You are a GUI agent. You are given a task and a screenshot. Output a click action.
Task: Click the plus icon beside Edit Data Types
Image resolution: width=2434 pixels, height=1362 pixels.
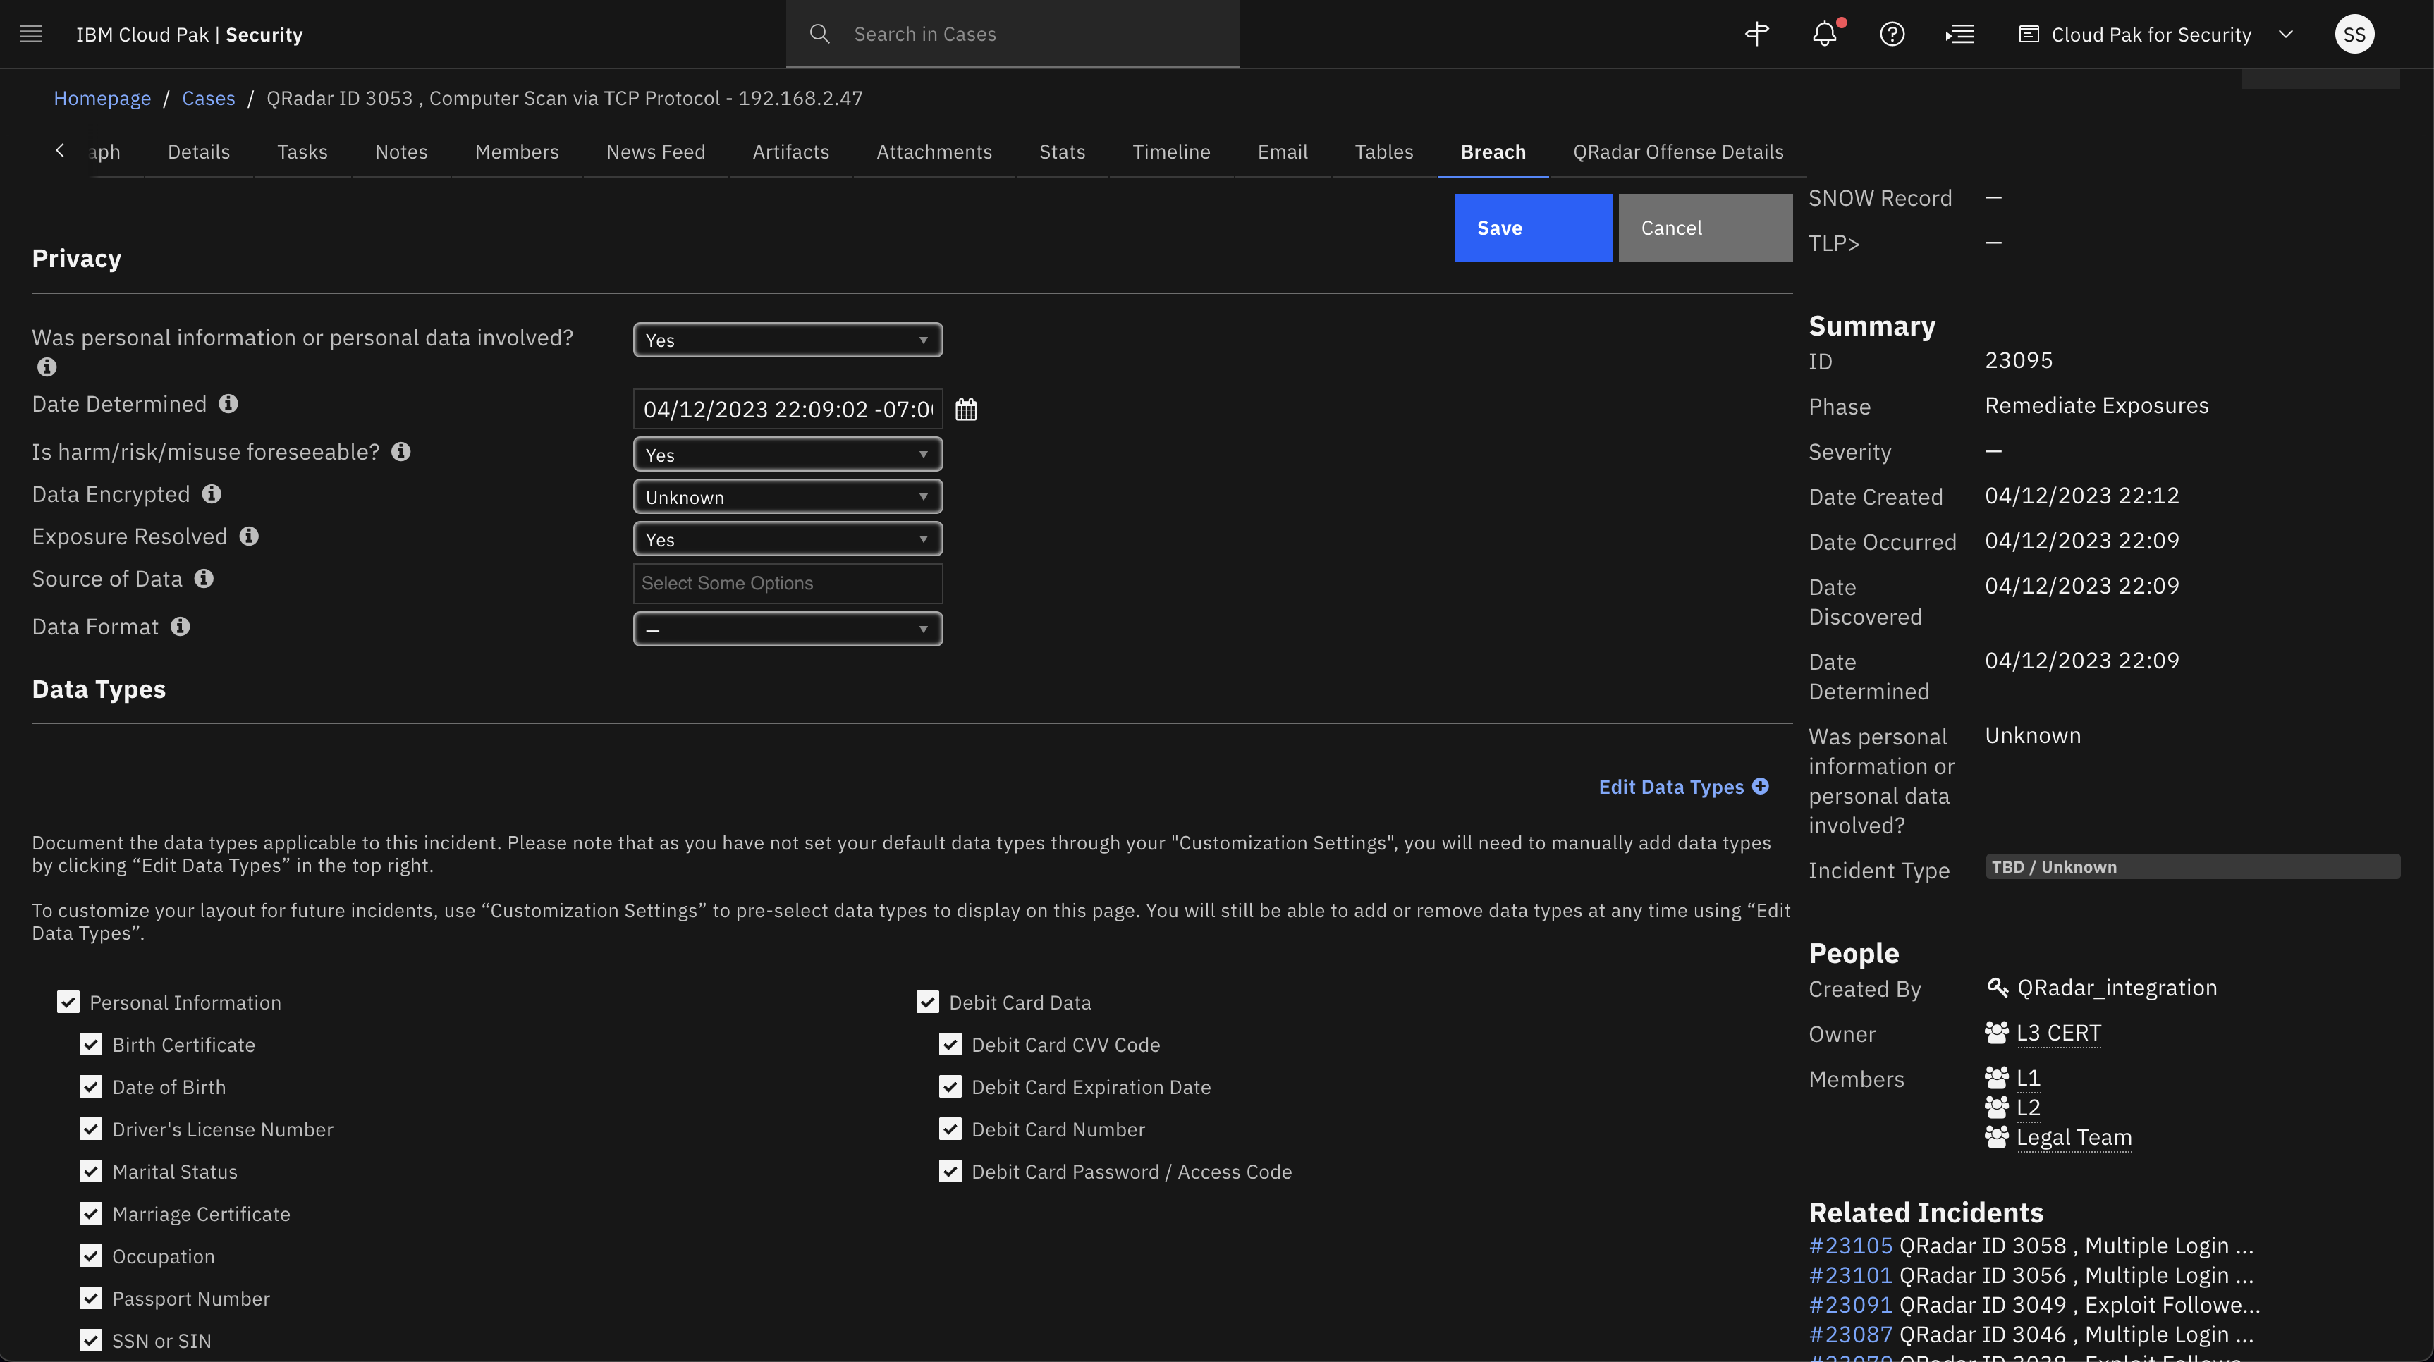click(1761, 787)
